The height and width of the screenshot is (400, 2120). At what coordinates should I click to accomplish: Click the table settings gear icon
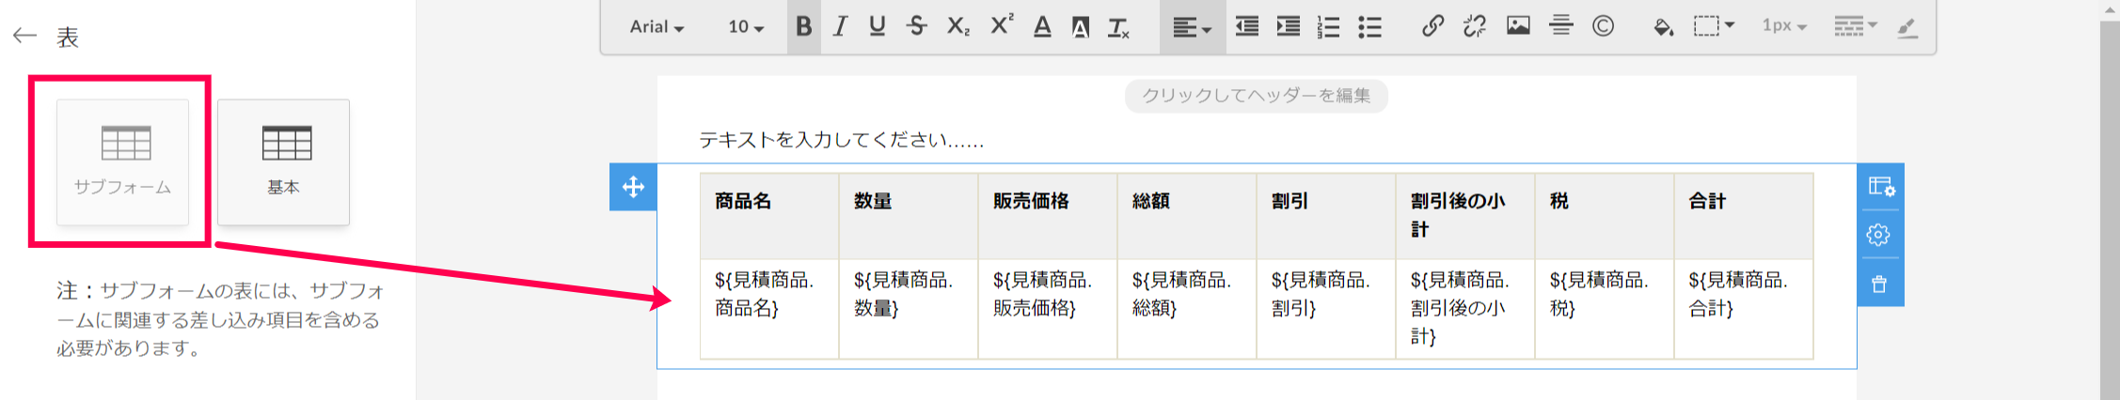[x=1878, y=235]
